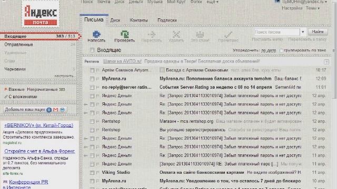Close the AVITO ad banner
The image size is (337, 189).
tap(326, 62)
